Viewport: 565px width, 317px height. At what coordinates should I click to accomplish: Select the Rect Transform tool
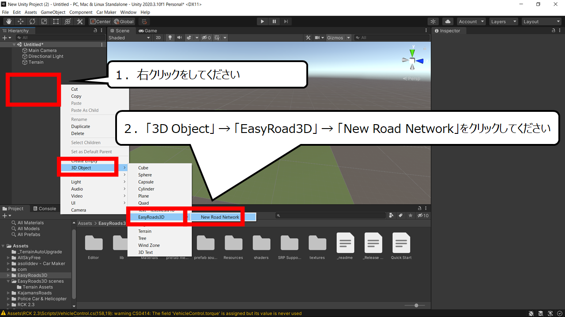56,22
